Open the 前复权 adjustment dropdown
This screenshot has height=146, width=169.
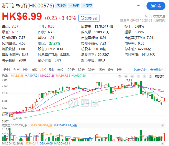159,76
